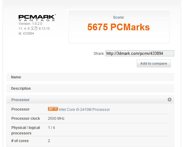
Task: Click the Intel Core i5-2410M Processor link
Action: (x=84, y=110)
